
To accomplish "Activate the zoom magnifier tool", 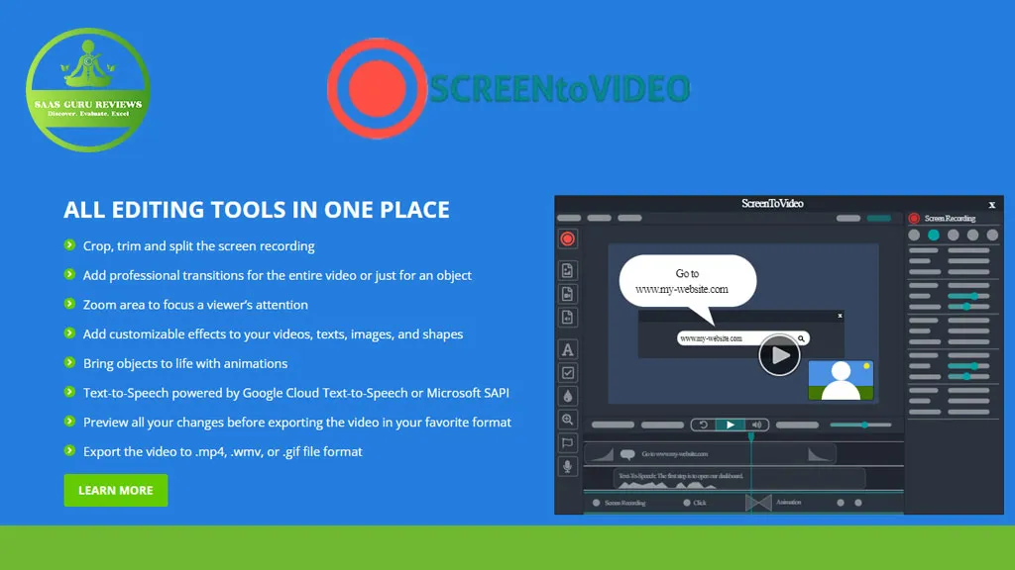I will [568, 420].
